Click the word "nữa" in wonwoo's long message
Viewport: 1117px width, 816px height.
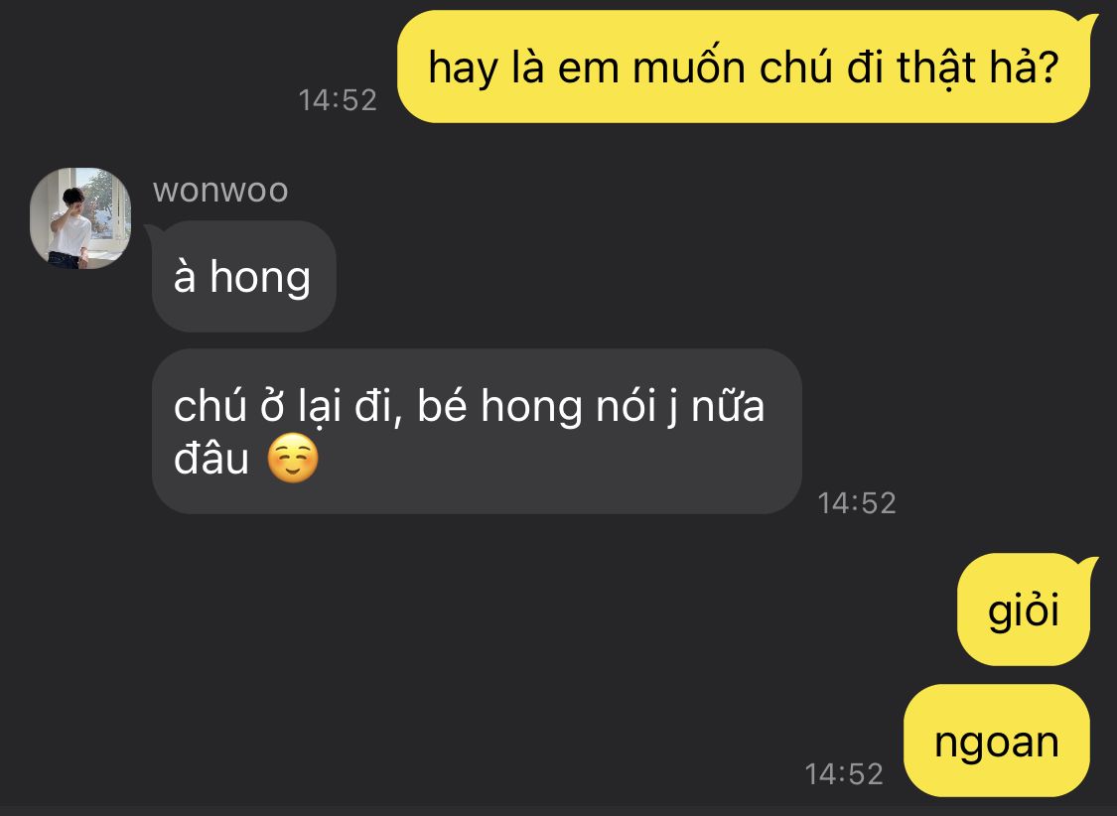[x=728, y=406]
